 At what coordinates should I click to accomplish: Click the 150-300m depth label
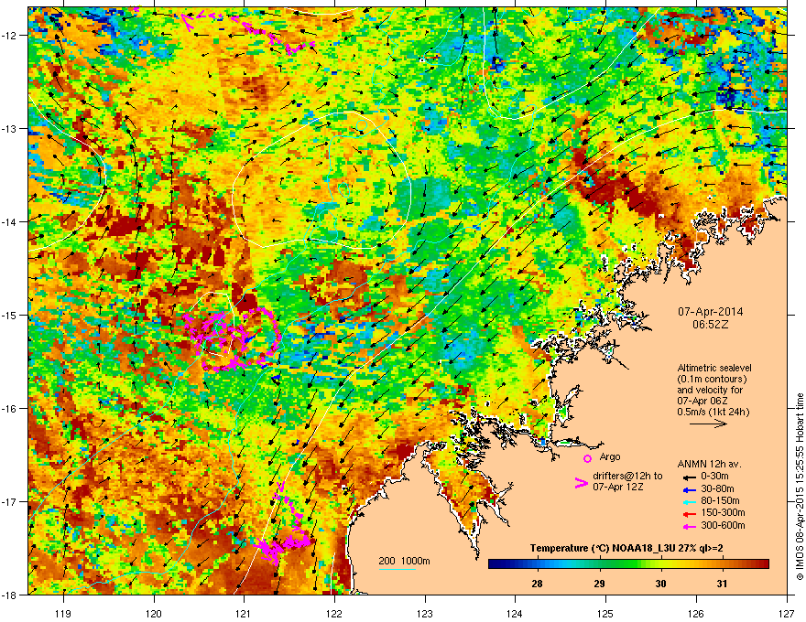[723, 512]
